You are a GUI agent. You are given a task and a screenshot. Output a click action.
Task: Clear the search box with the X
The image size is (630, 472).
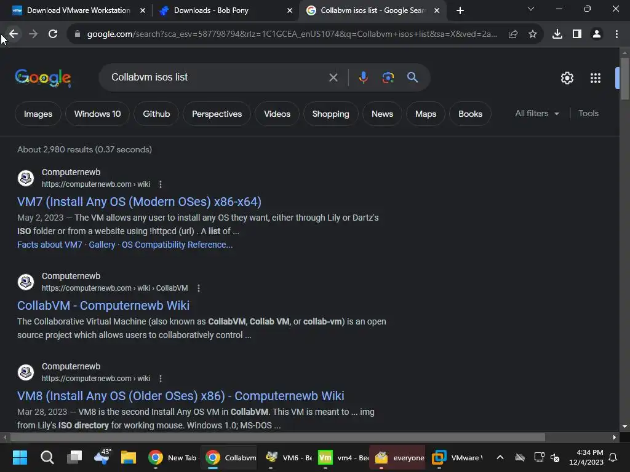click(333, 77)
